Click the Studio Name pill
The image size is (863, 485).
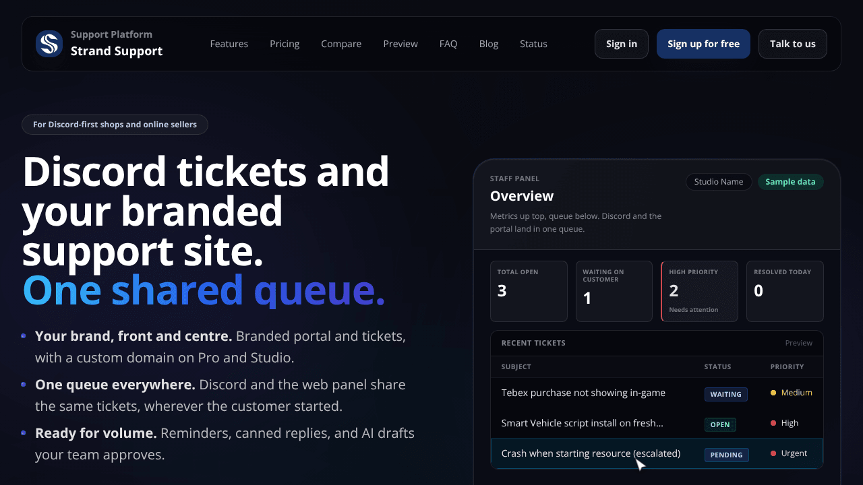(719, 182)
